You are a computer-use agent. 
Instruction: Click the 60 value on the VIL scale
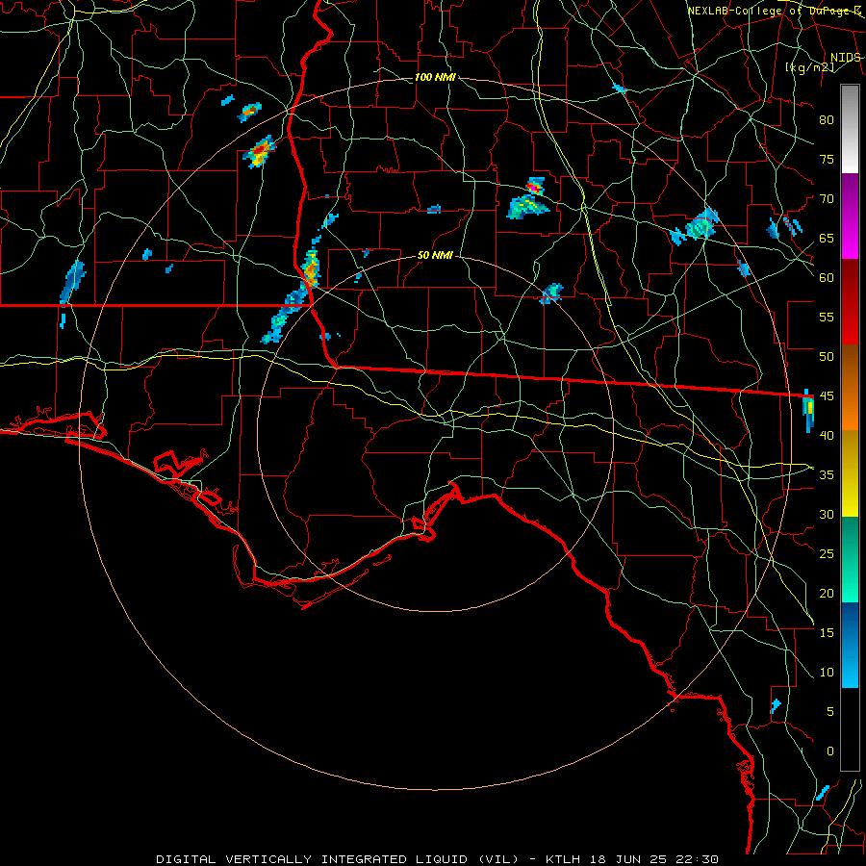point(827,278)
